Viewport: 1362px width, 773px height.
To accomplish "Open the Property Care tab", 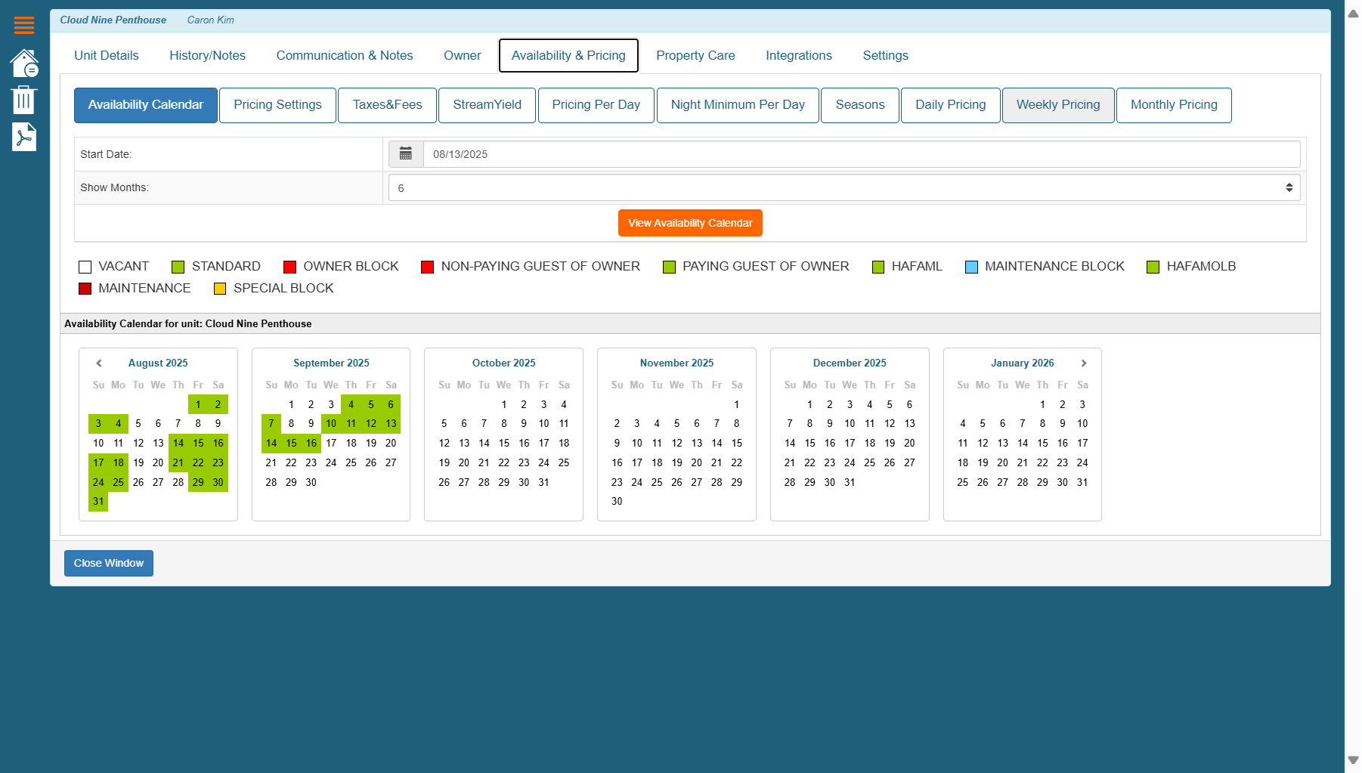I will (x=695, y=55).
